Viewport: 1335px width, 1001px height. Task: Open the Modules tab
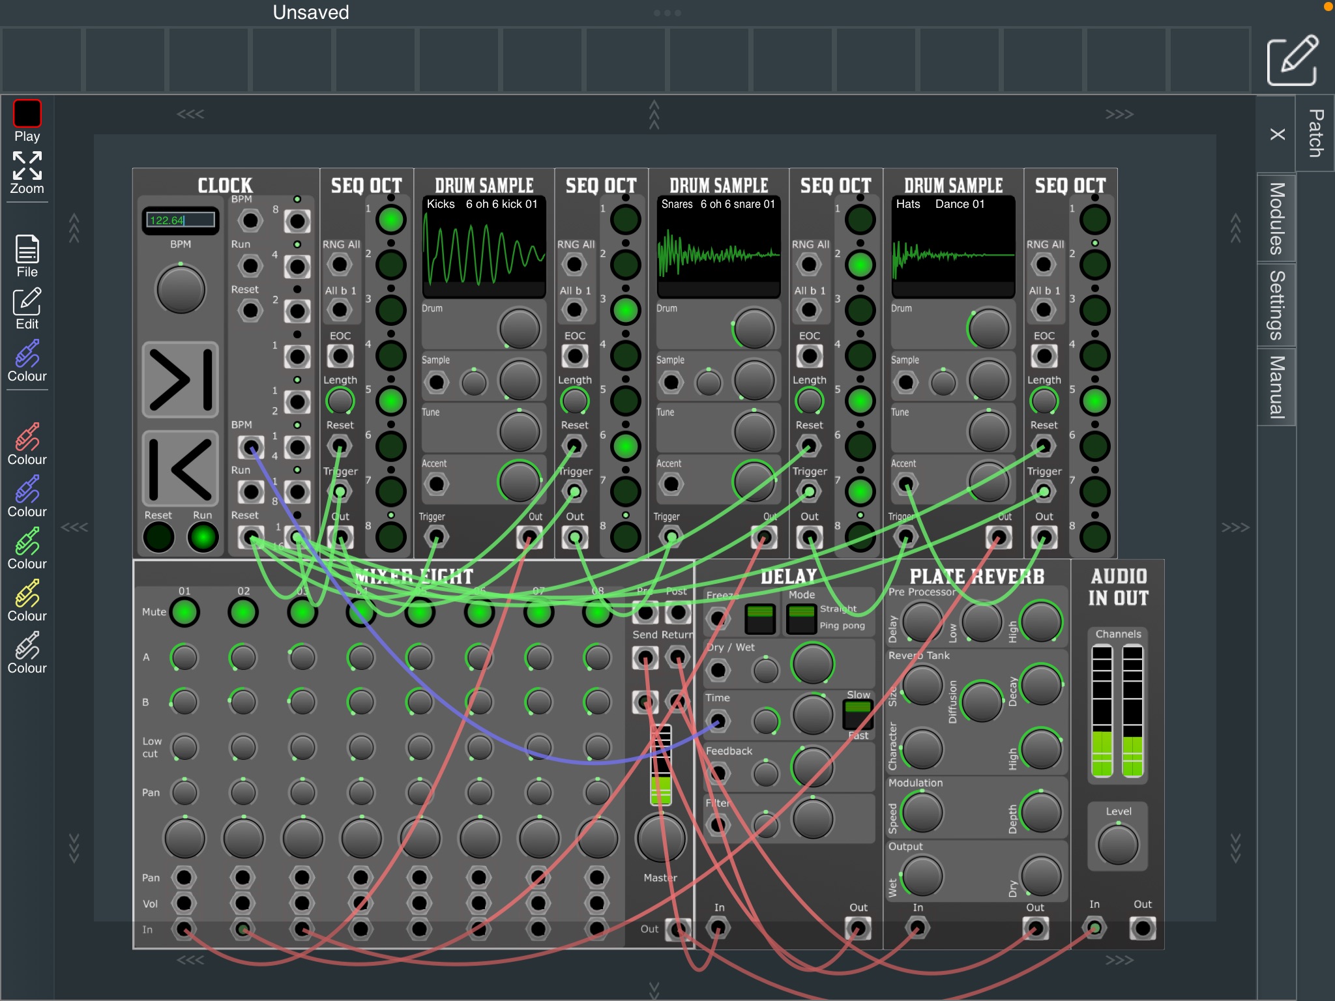click(1276, 218)
